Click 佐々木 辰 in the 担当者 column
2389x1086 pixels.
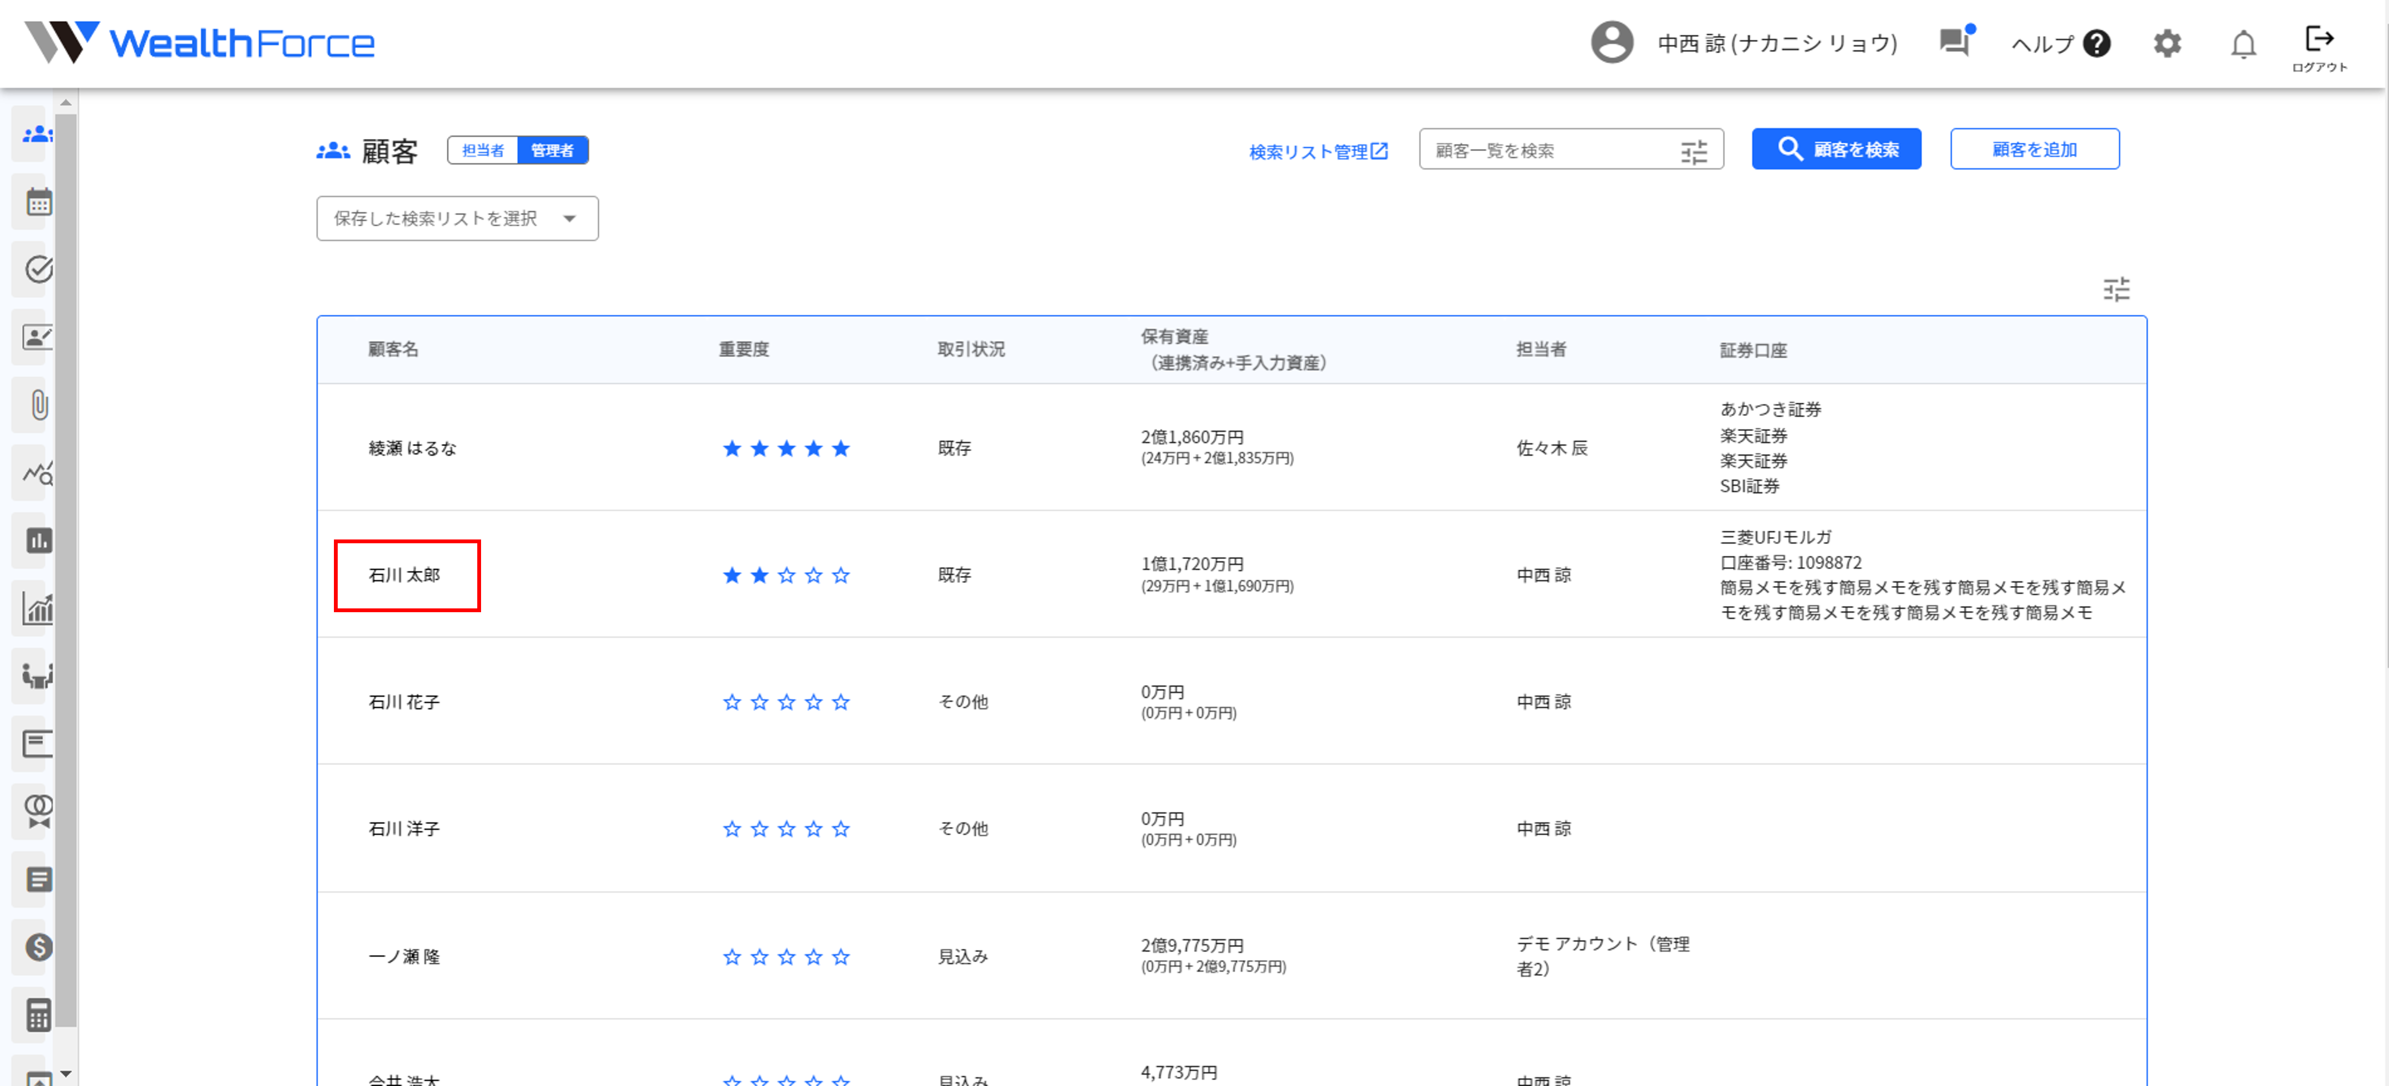[1552, 449]
